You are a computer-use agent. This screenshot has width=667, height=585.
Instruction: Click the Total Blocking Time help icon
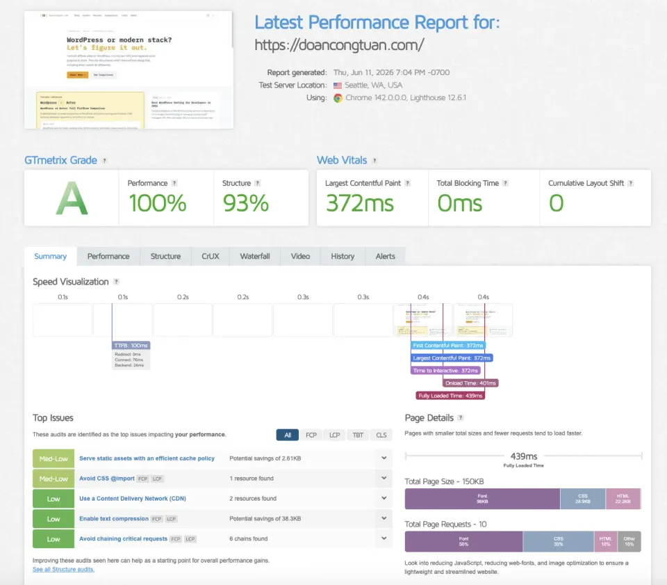click(505, 183)
